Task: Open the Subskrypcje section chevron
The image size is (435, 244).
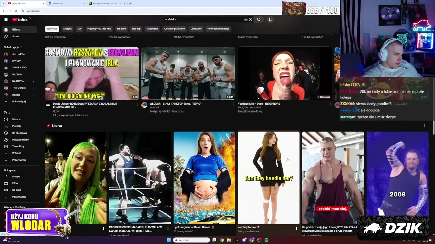Action: pyautogui.click(x=22, y=47)
